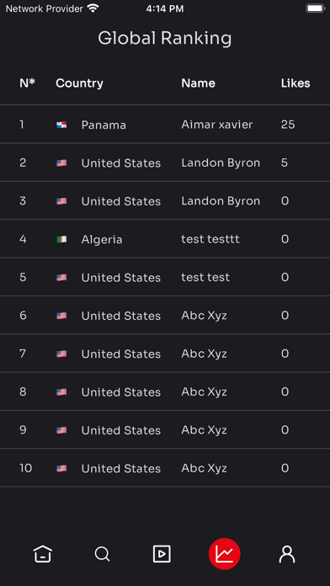330x586 pixels.
Task: Open the Home tab icon
Action: coord(43,554)
